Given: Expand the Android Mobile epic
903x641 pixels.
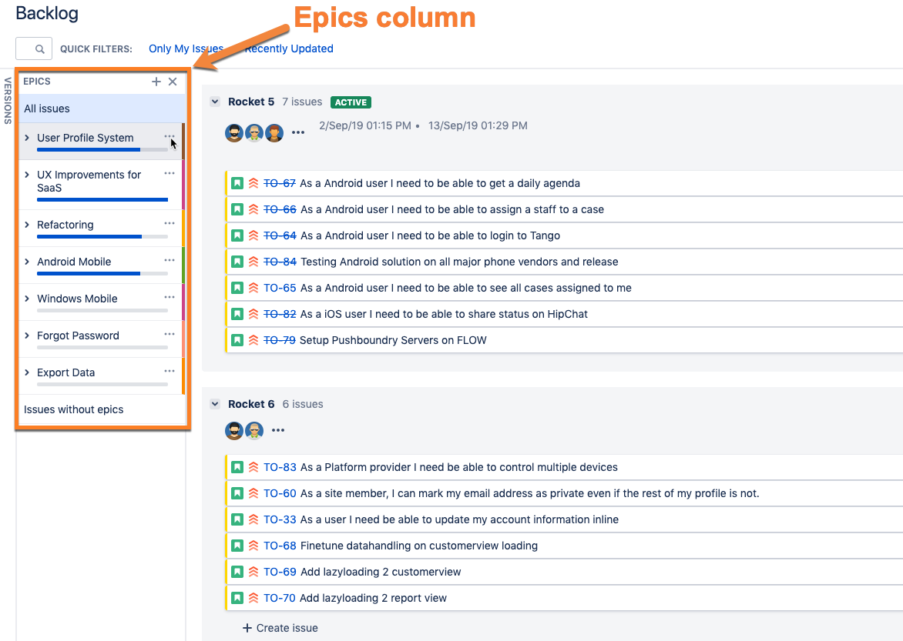Looking at the screenshot, I should [27, 262].
